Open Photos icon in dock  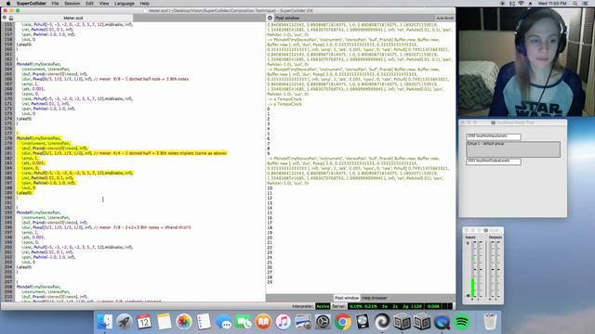(184, 322)
